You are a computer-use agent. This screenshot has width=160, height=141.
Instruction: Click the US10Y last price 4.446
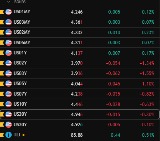77,104
